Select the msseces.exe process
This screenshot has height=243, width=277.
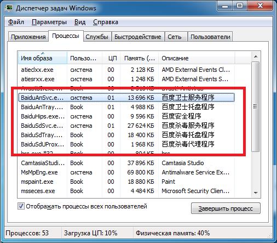pyautogui.click(x=126, y=191)
